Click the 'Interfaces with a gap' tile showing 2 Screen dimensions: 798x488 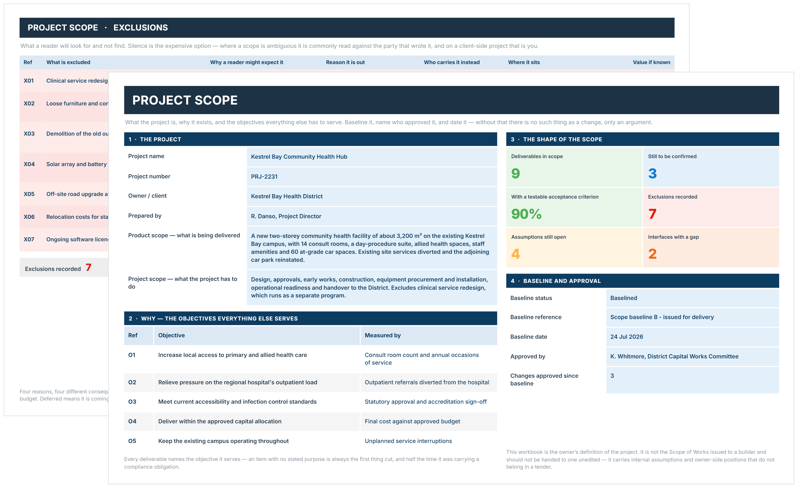[x=711, y=247]
